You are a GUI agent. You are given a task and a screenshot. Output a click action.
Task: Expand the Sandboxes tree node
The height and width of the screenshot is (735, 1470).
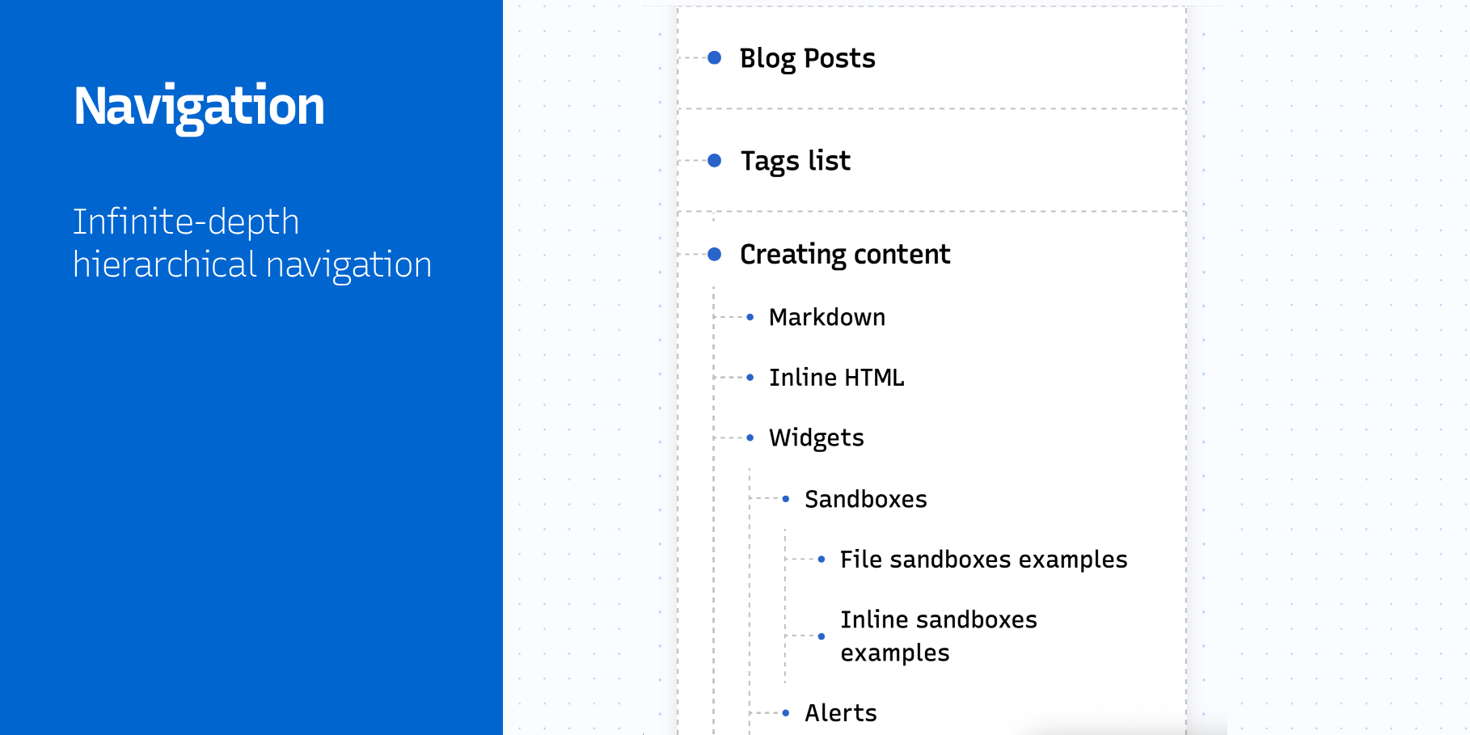click(865, 499)
